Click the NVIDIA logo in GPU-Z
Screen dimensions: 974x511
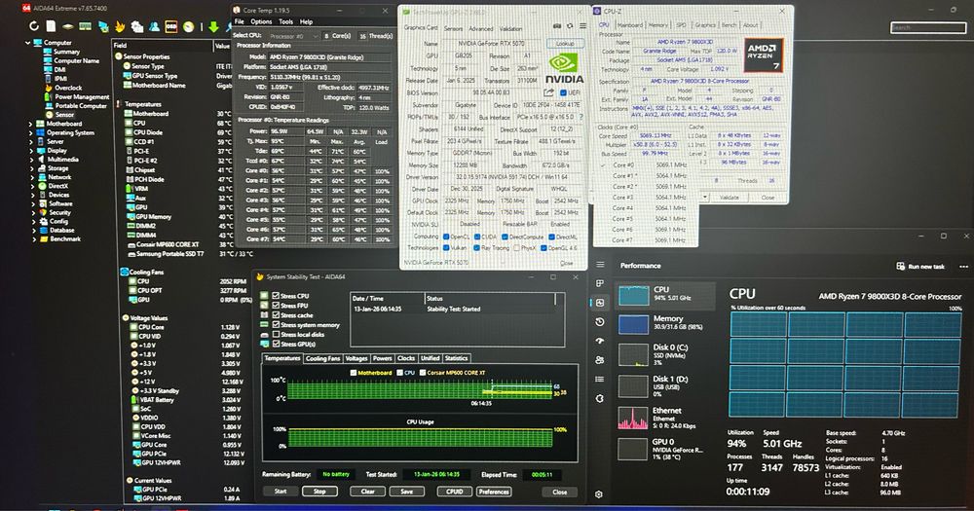(564, 68)
